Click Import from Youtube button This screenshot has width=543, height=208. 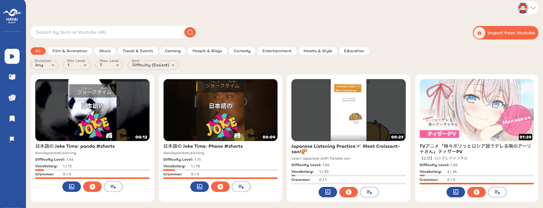click(x=505, y=33)
